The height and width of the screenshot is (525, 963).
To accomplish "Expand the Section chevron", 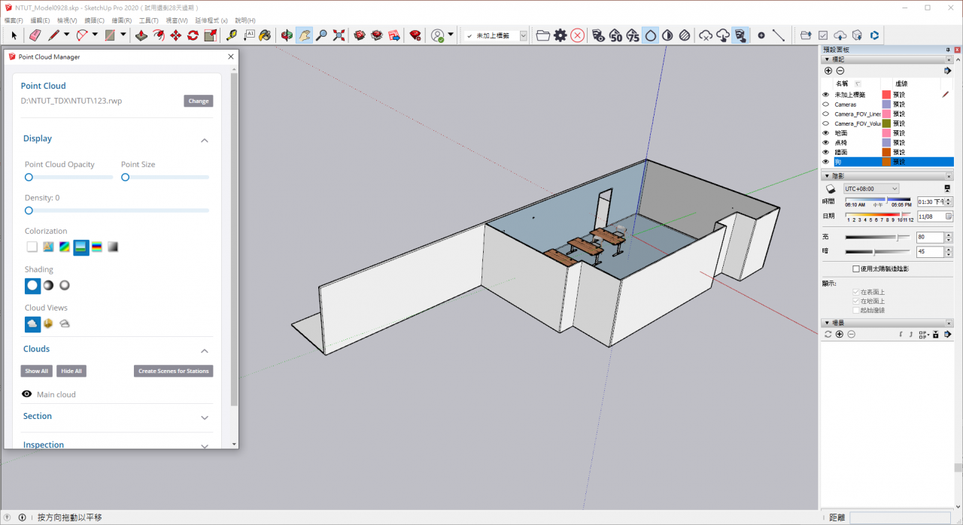I will 205,417.
